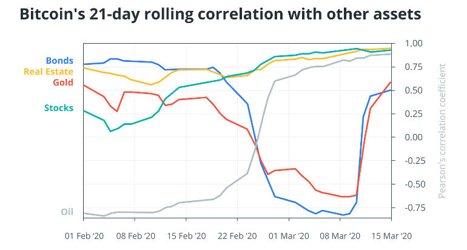Image resolution: width=467 pixels, height=250 pixels.
Task: Click the Gold legend label
Action: 63,83
